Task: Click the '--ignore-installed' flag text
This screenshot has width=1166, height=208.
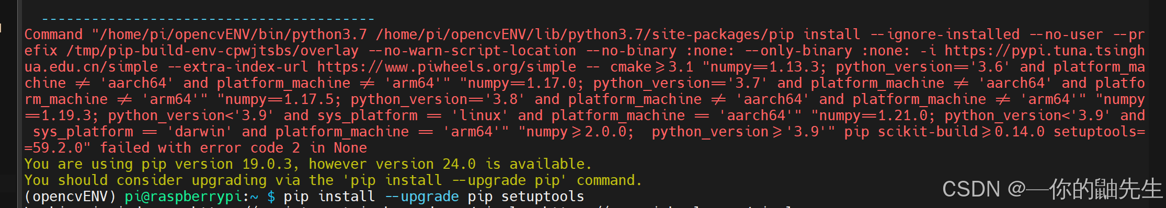Action: click(x=944, y=34)
